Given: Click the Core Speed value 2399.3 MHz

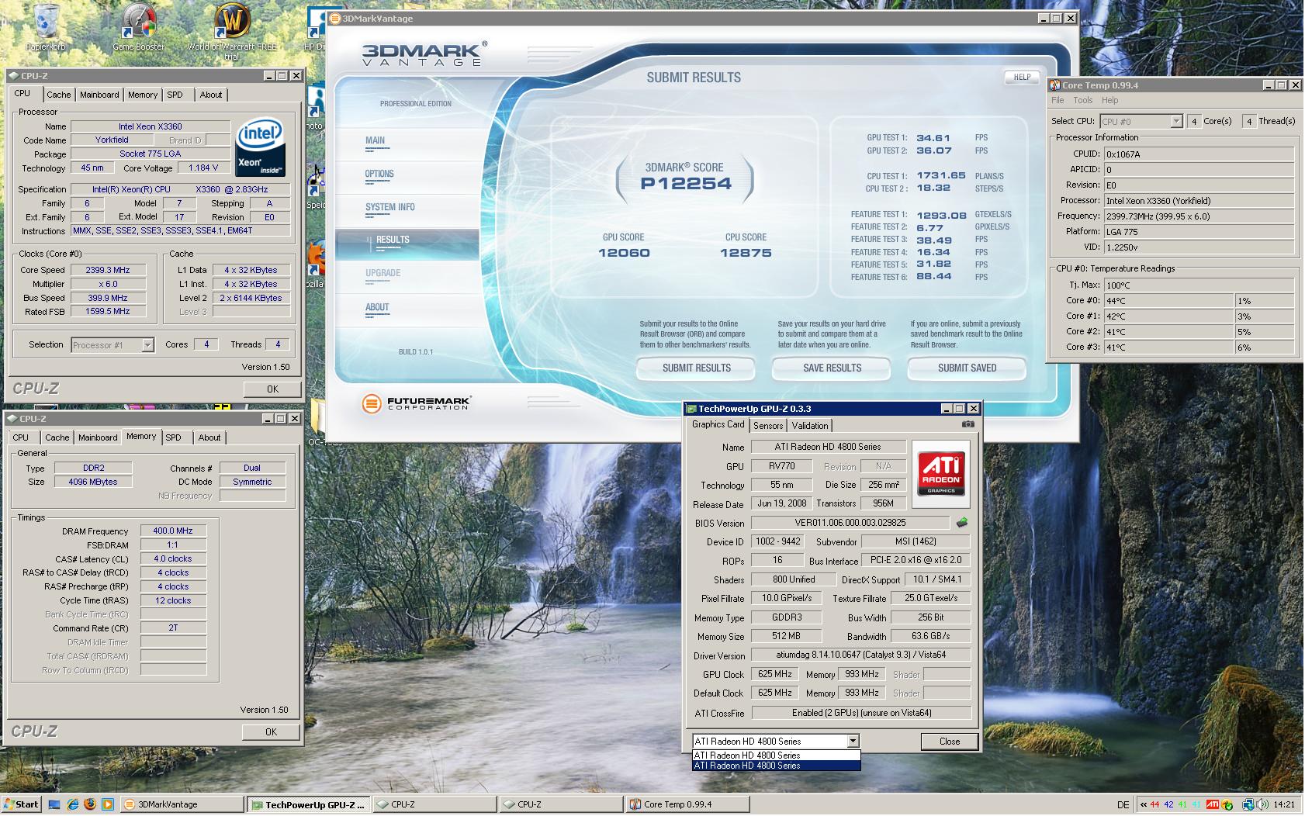Looking at the screenshot, I should click(x=108, y=270).
